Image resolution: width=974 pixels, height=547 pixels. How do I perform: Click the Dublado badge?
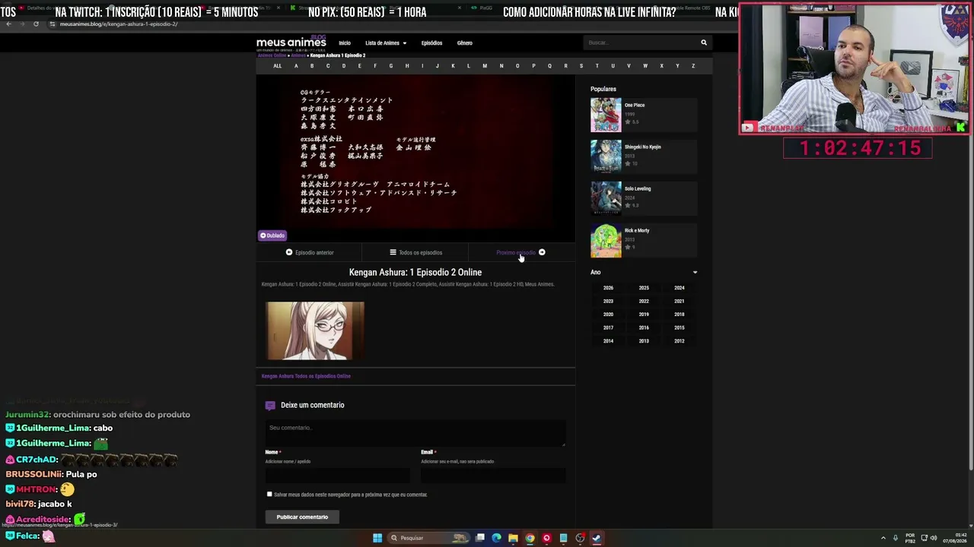(x=272, y=236)
